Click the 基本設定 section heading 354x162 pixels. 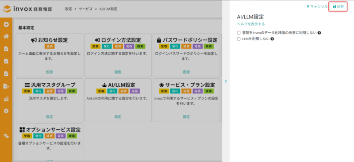coord(26,28)
